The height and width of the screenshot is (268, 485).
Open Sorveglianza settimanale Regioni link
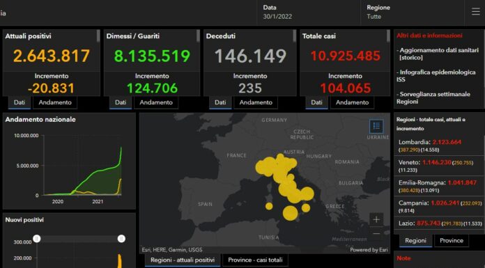(433, 97)
